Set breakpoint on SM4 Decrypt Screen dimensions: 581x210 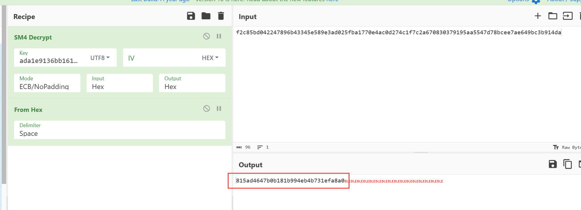tap(219, 36)
